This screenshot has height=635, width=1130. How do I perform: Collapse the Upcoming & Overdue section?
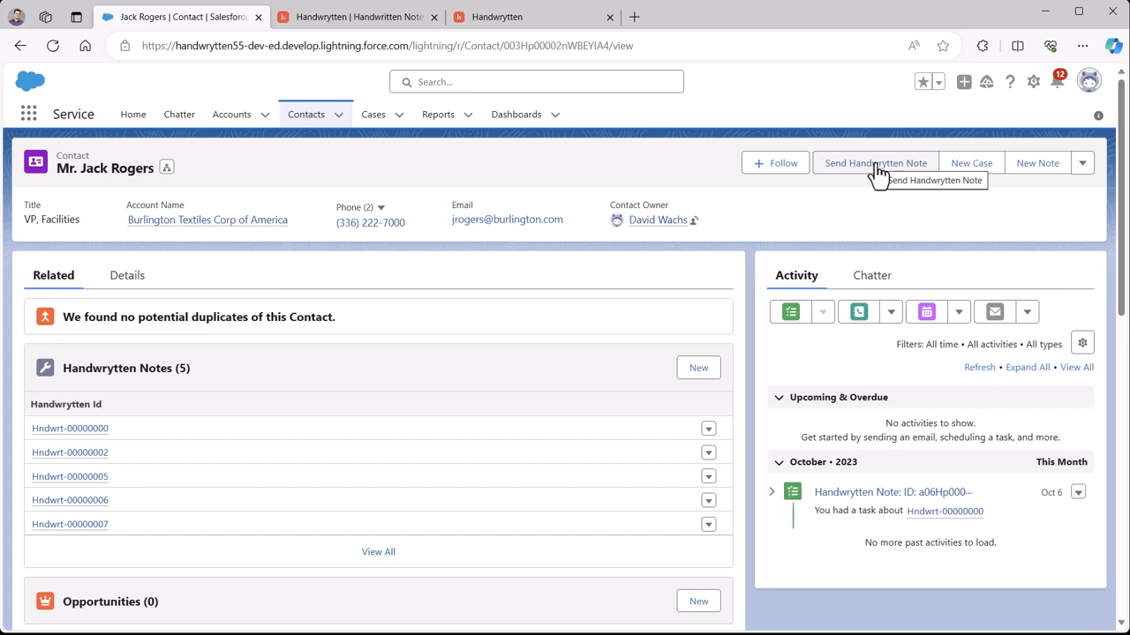(x=779, y=397)
